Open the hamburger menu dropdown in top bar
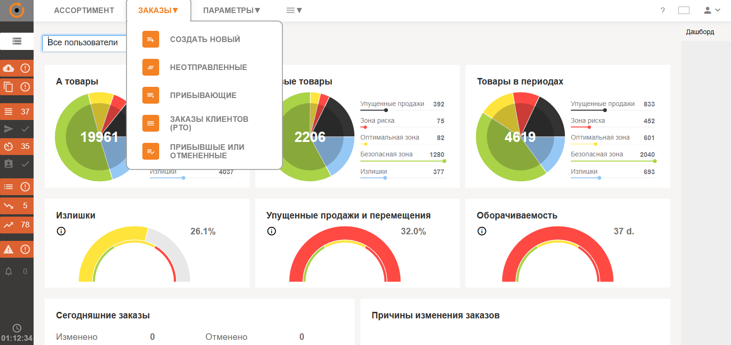This screenshot has height=345, width=731. [294, 10]
